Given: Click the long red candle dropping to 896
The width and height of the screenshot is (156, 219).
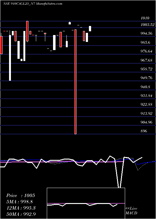Looking at the screenshot, I should 76,82.
